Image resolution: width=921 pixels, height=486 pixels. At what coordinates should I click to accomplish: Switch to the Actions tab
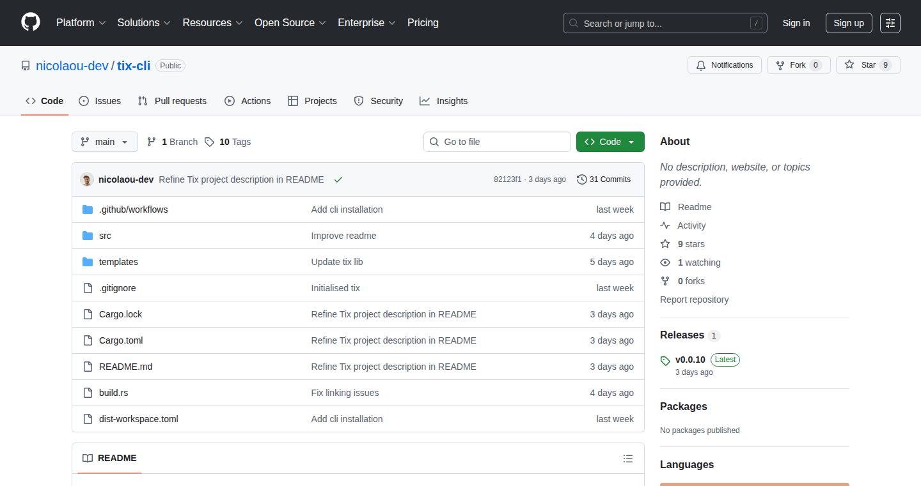point(248,101)
